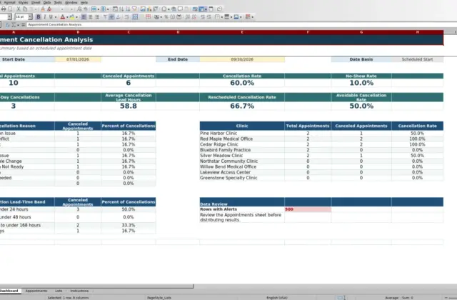The image size is (457, 300).
Task: Open Find and Replace with its toolbar icon
Action: 79,9
